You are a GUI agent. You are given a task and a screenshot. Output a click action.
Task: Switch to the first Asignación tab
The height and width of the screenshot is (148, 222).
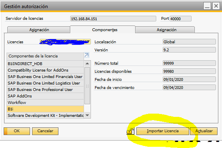pos(39,30)
